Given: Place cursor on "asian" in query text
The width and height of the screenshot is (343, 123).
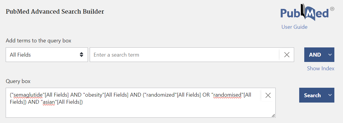Looking at the screenshot, I should [49, 102].
